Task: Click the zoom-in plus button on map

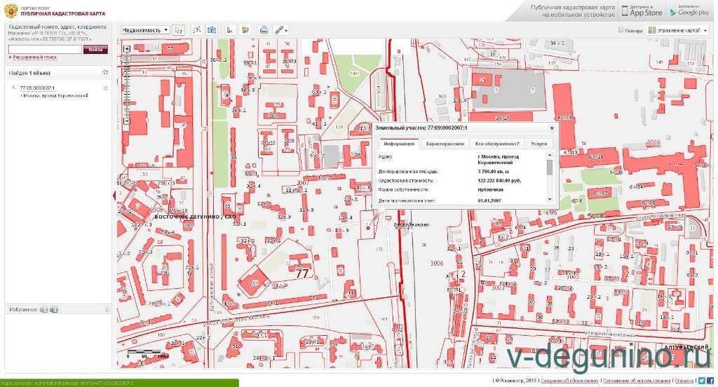Action: [126, 48]
